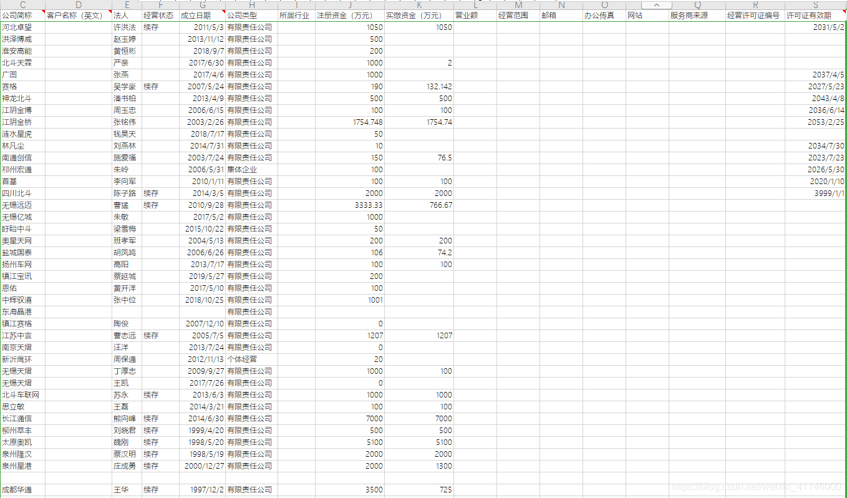847x498 pixels.
Task: Select the 神龙北斗 company cell
Action: pos(22,98)
